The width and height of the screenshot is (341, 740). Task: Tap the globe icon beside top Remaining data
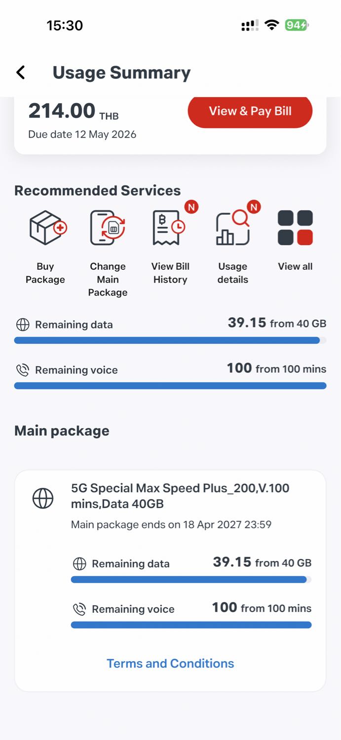tap(23, 325)
